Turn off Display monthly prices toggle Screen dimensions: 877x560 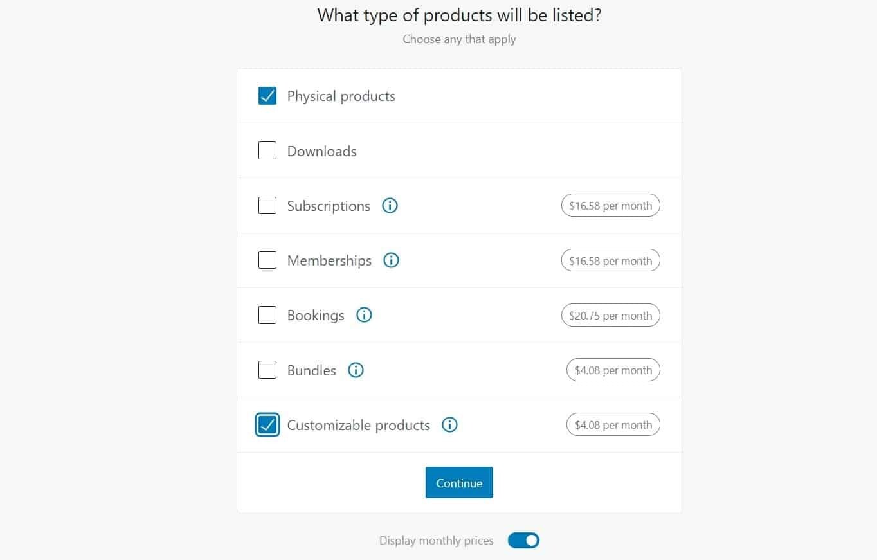coord(523,541)
